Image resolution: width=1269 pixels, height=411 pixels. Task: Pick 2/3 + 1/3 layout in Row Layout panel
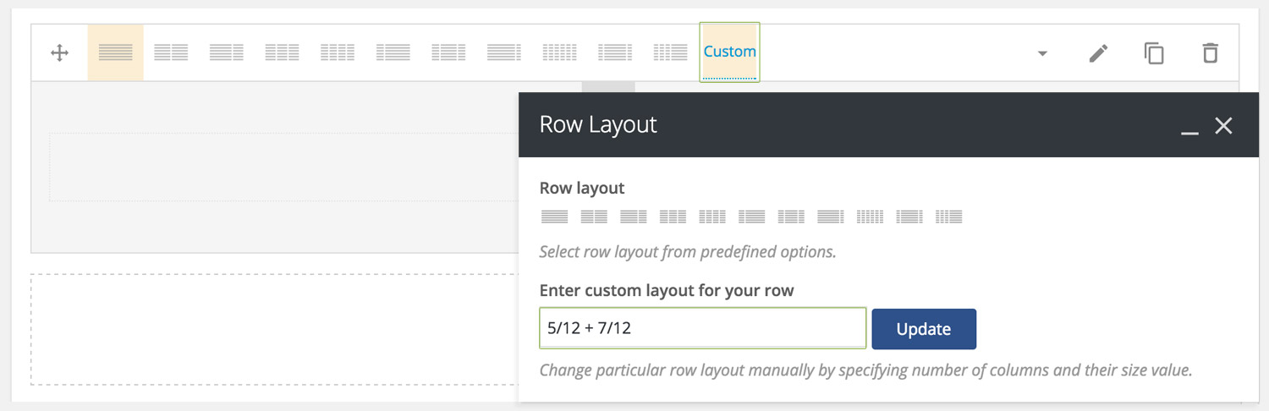[x=634, y=217]
